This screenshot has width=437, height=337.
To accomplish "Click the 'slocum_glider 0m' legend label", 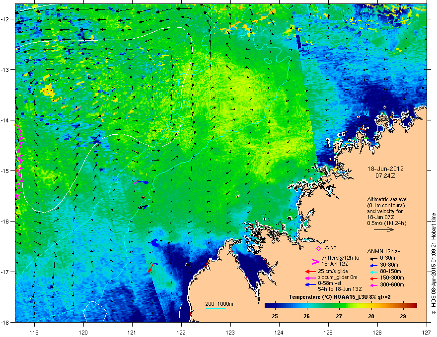I will click(338, 278).
